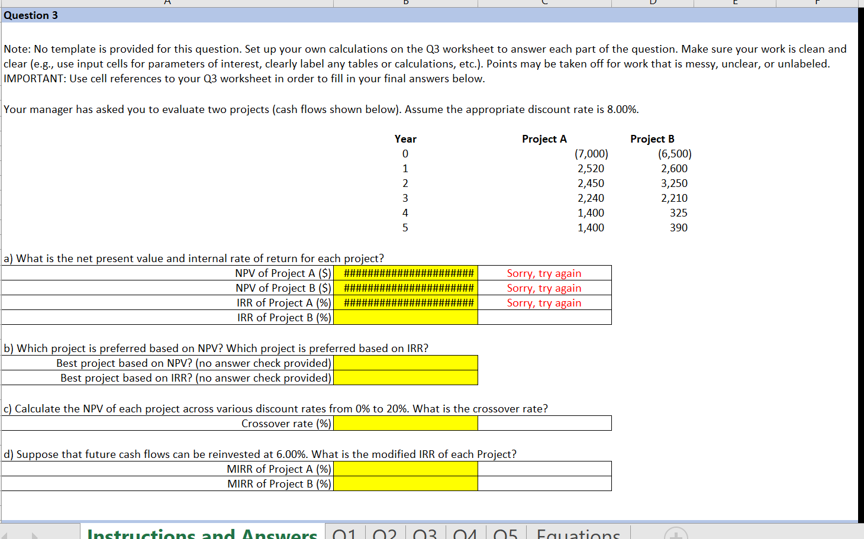Viewport: 864px width, 539px height.
Task: Select IRR of Project B answer cell
Action: 406,318
